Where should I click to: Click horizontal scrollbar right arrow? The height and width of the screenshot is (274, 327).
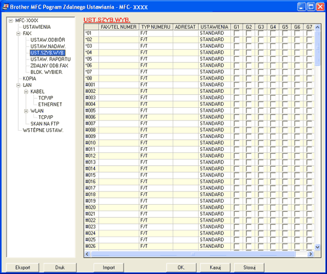[x=311, y=254]
